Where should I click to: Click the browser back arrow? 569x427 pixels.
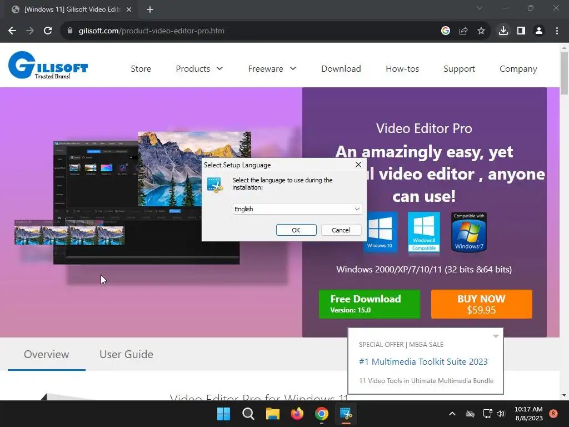click(x=12, y=31)
